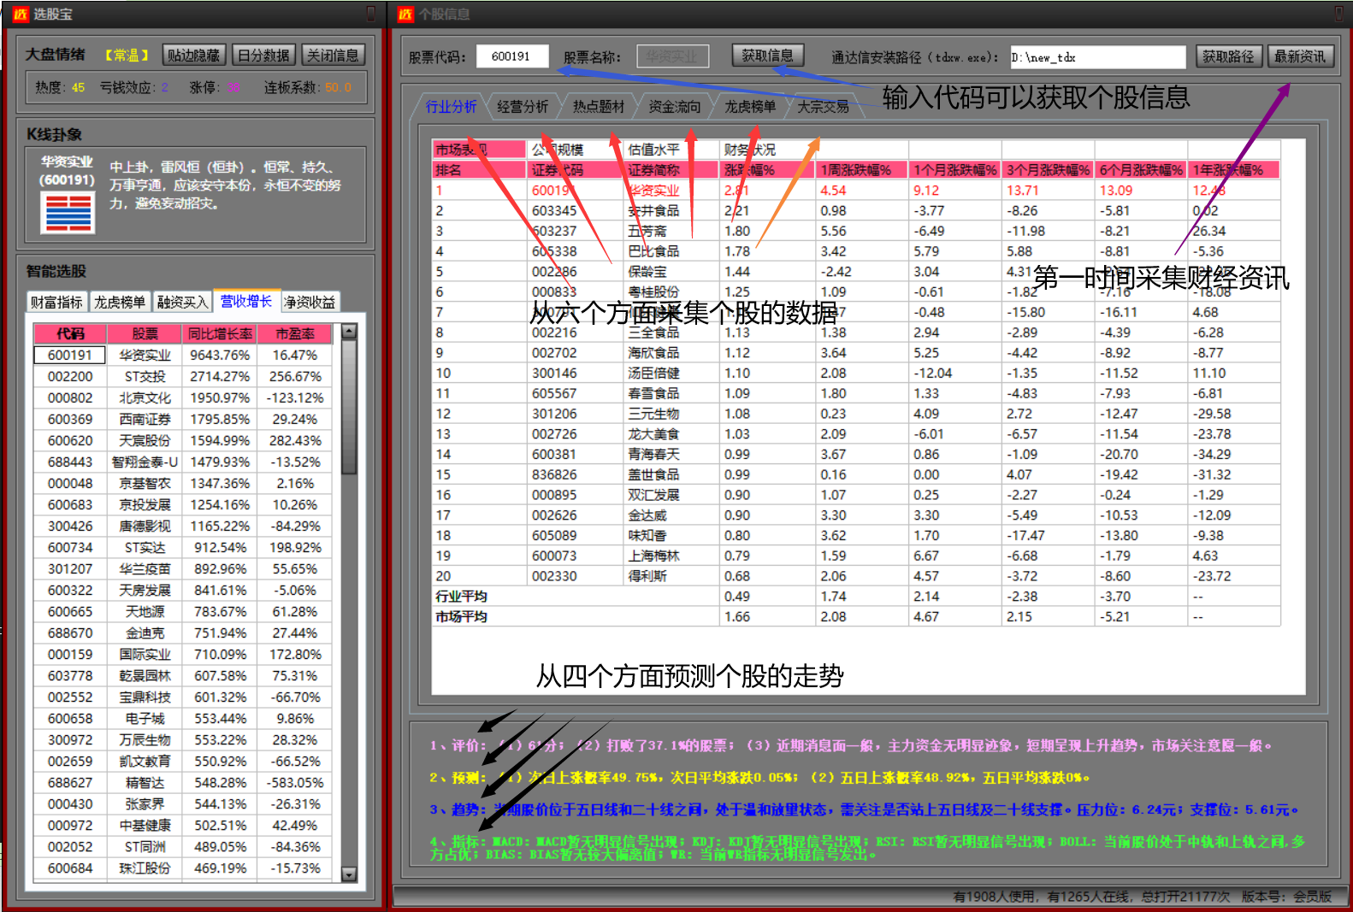Open the 融资买入 tab

(x=182, y=302)
